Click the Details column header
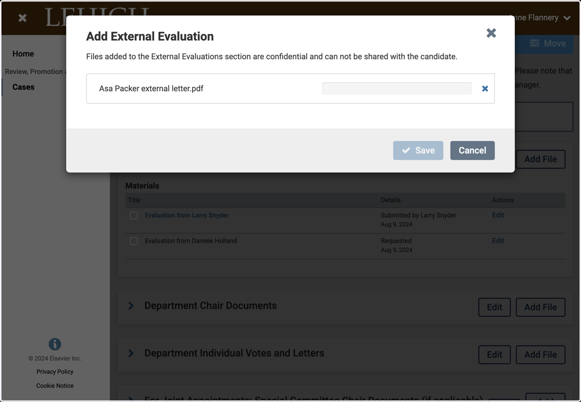Viewport: 581px width, 402px height. point(391,200)
